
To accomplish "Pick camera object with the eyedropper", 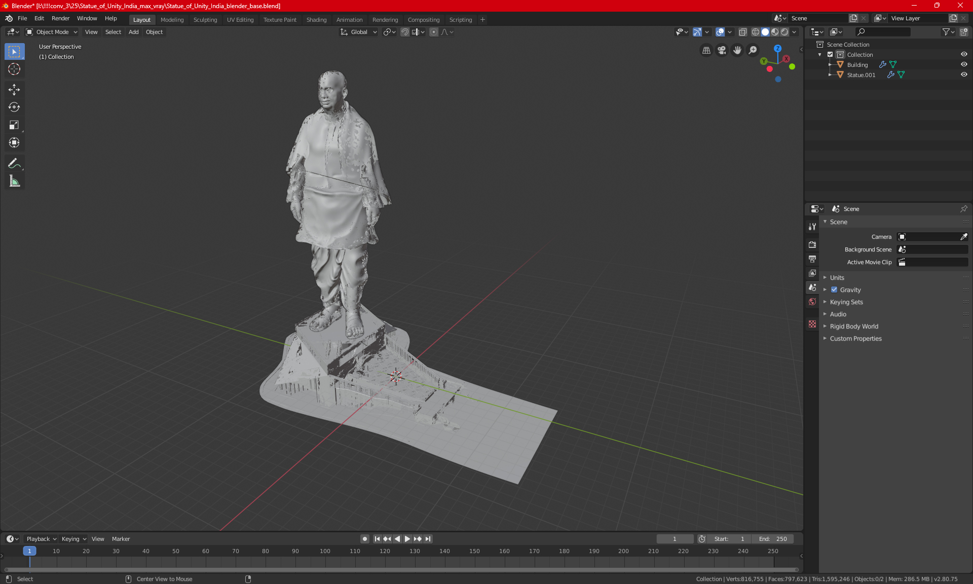I will 963,237.
